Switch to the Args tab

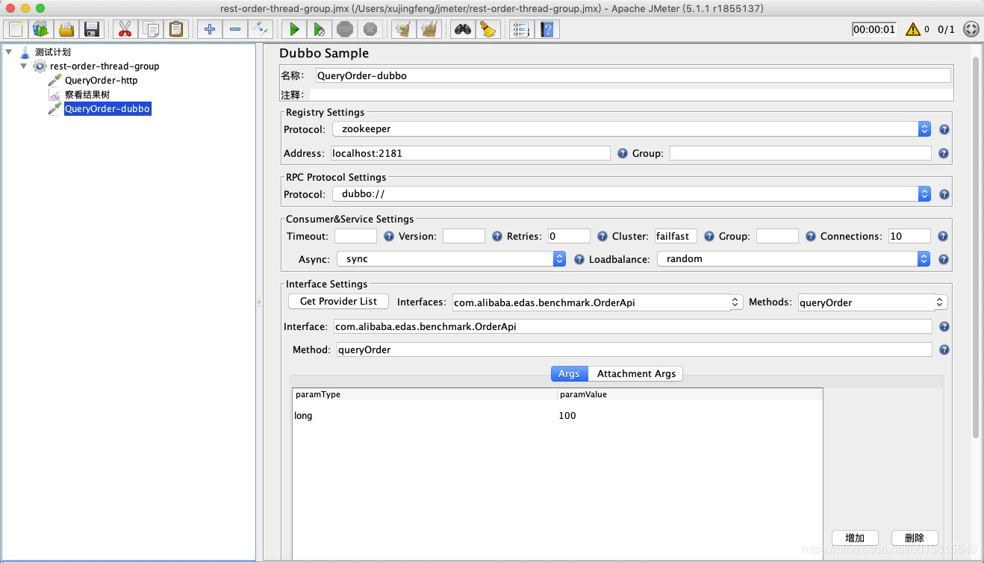tap(569, 373)
